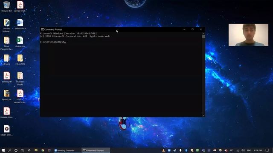The height and width of the screenshot is (153, 273).
Task: Click VLC cone icon in system tray
Action: (163, 150)
